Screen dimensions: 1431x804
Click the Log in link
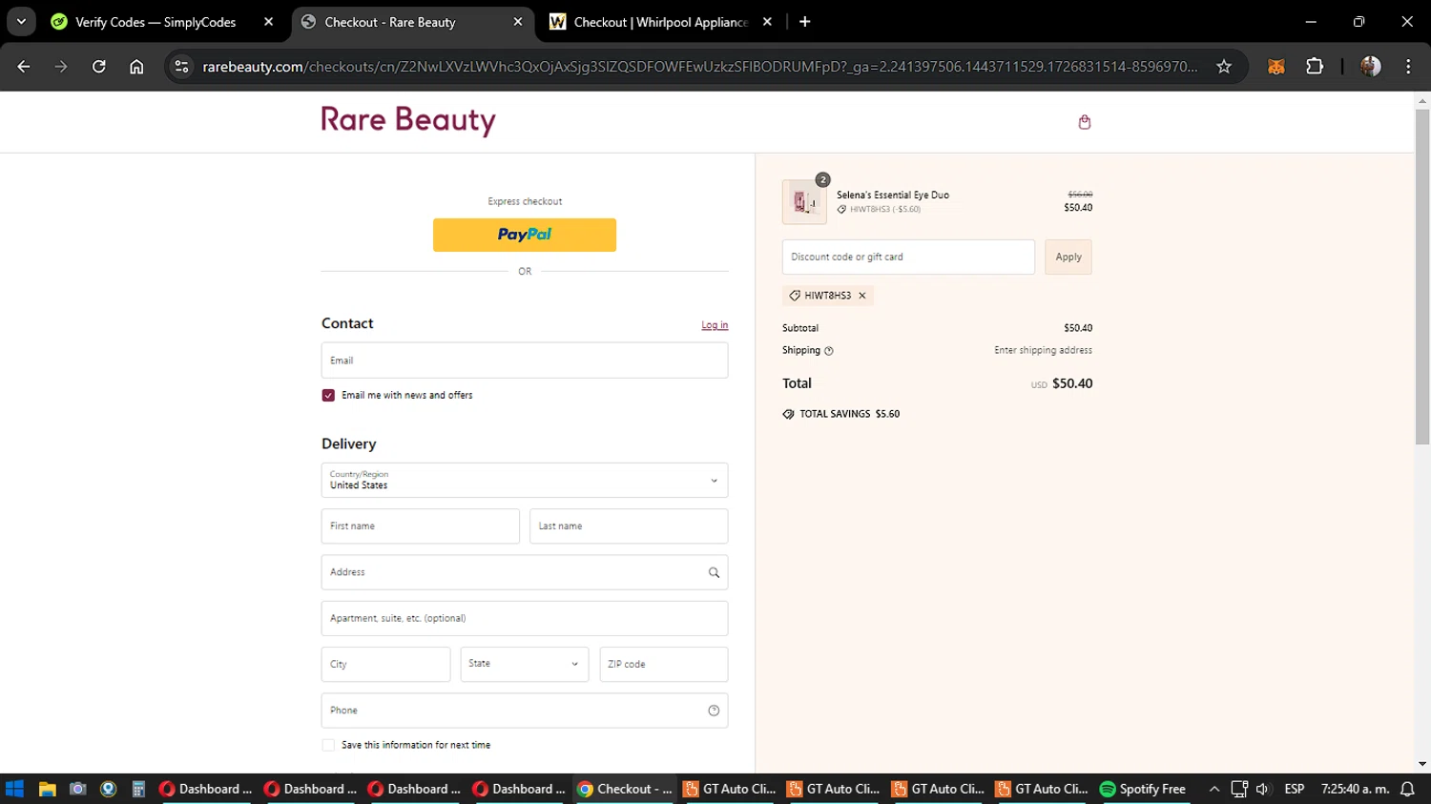715,325
